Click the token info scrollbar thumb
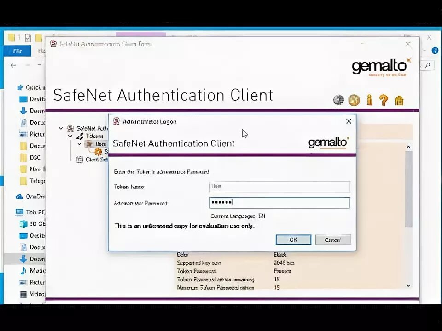The width and height of the screenshot is (442, 331). pyautogui.click(x=409, y=188)
